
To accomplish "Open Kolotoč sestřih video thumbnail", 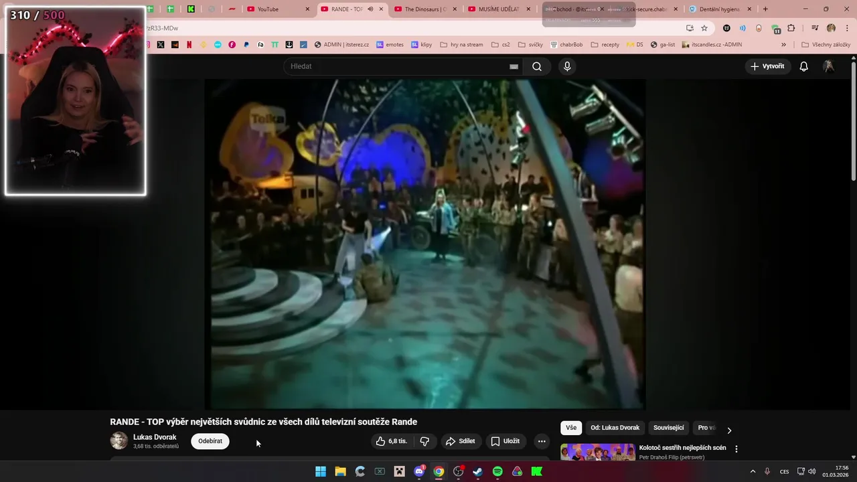I will tap(598, 452).
